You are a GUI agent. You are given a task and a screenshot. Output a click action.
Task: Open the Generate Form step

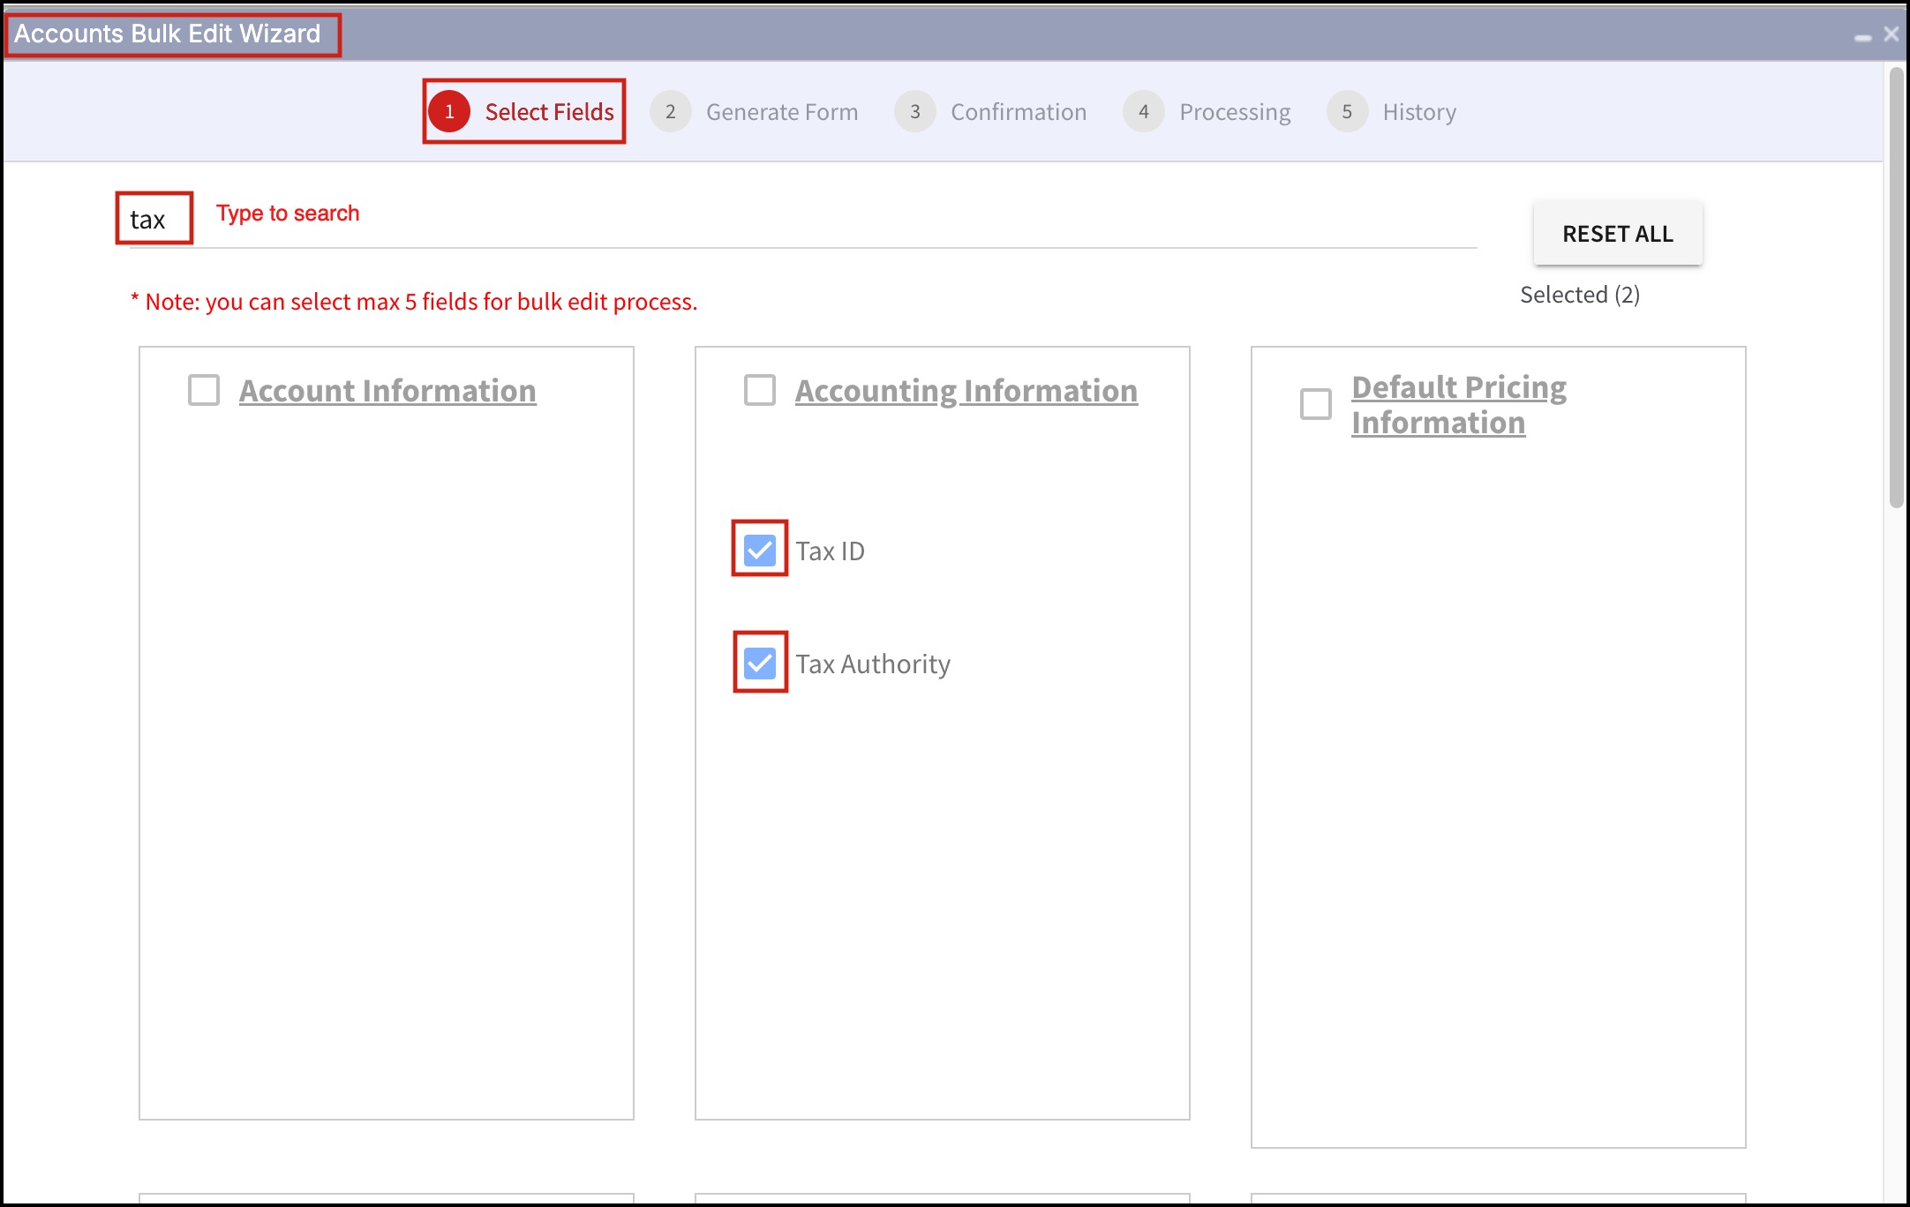(781, 112)
